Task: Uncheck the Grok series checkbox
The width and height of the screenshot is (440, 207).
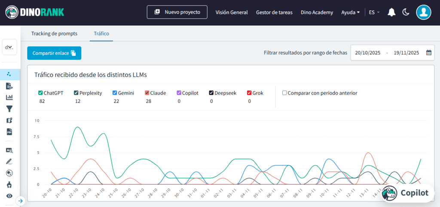Action: [249, 93]
